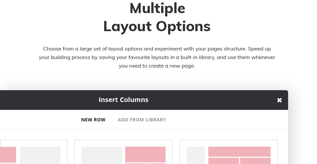Viewport: 317px width, 164px height.
Task: Pick the partially visible leftmost layout card
Action: (34, 152)
